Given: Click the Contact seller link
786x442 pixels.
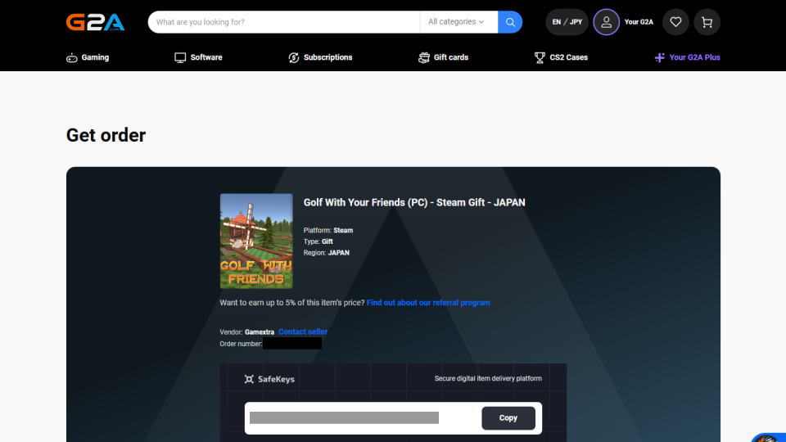Looking at the screenshot, I should pyautogui.click(x=303, y=331).
